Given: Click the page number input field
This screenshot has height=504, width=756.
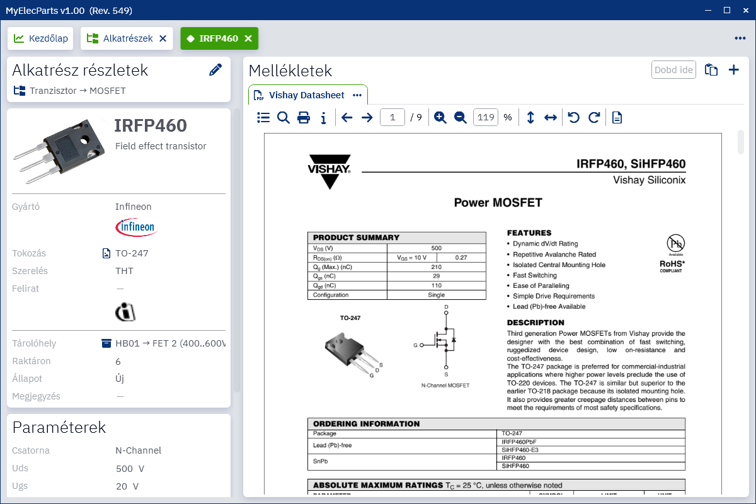Looking at the screenshot, I should (x=392, y=117).
